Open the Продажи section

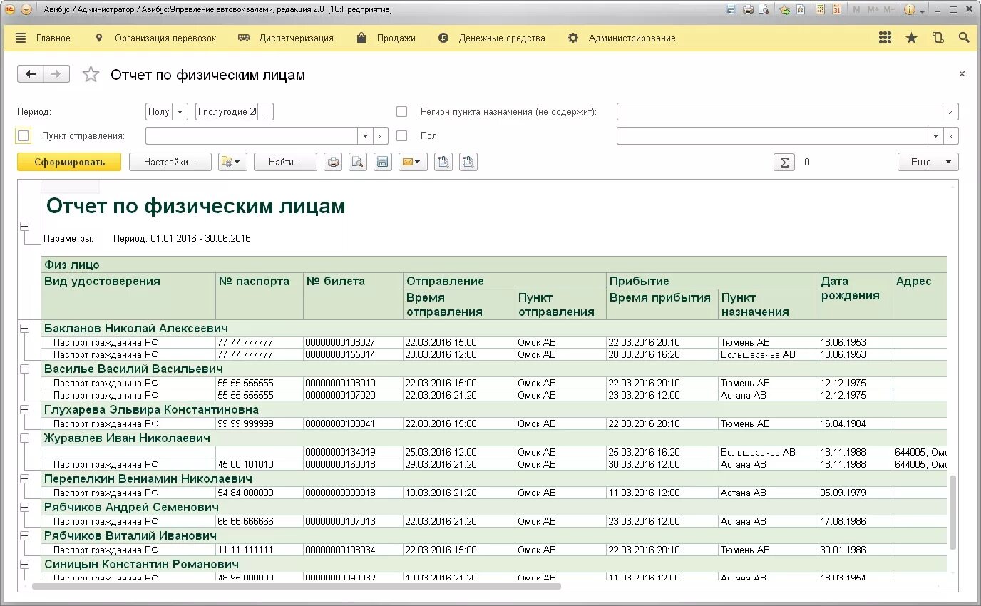coord(396,38)
